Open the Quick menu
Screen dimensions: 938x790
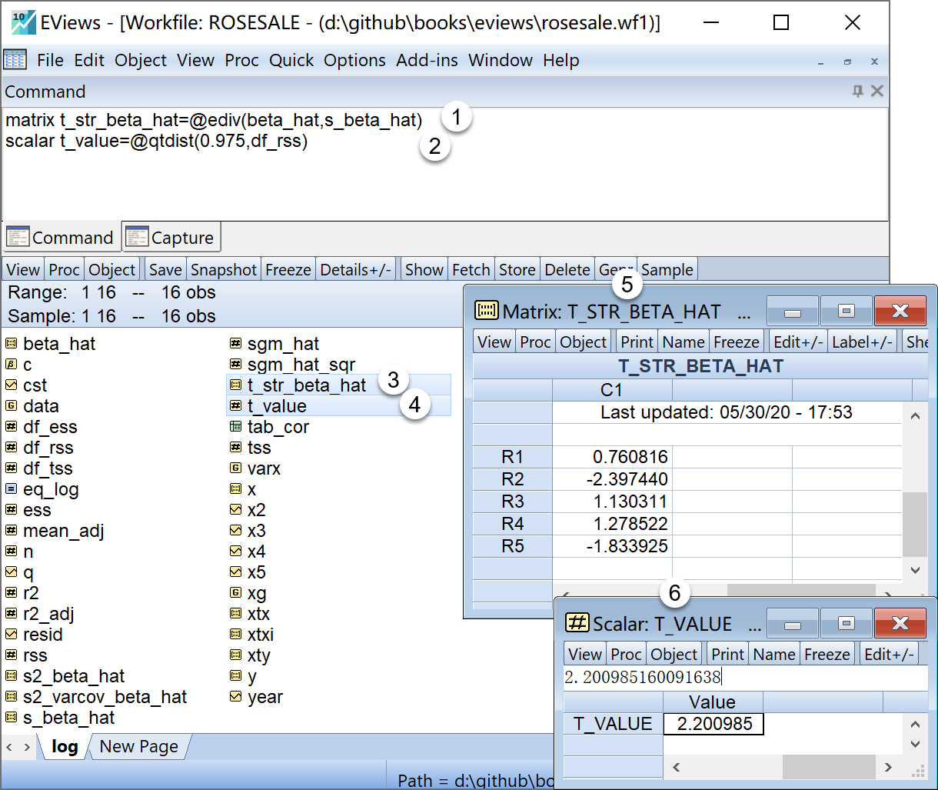[291, 60]
